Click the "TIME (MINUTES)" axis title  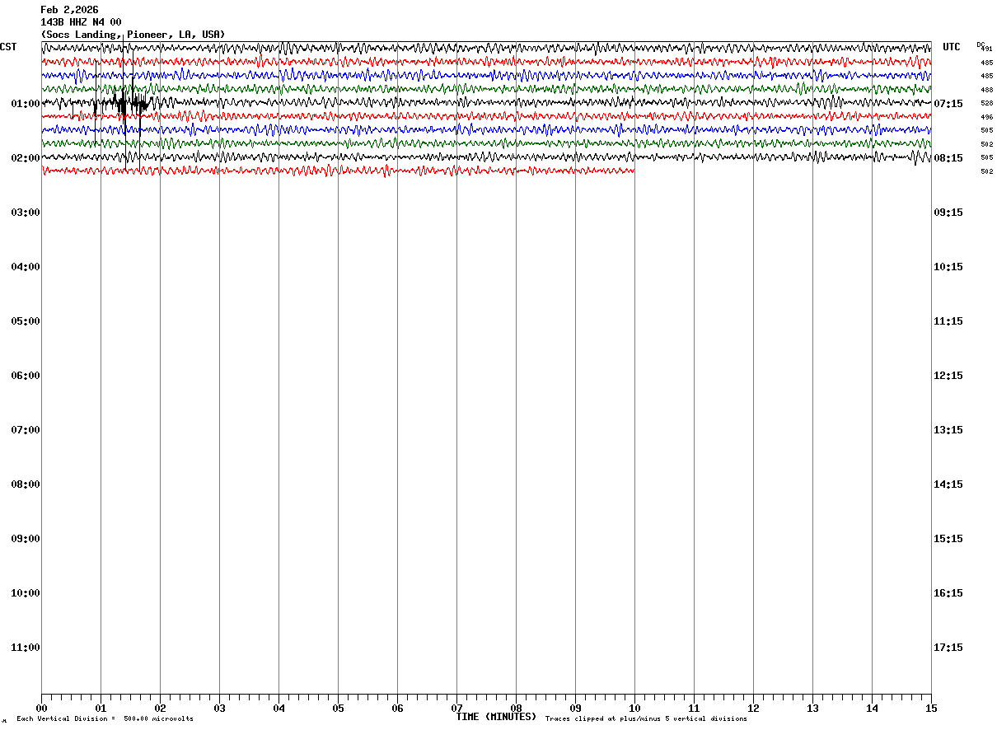tap(496, 717)
